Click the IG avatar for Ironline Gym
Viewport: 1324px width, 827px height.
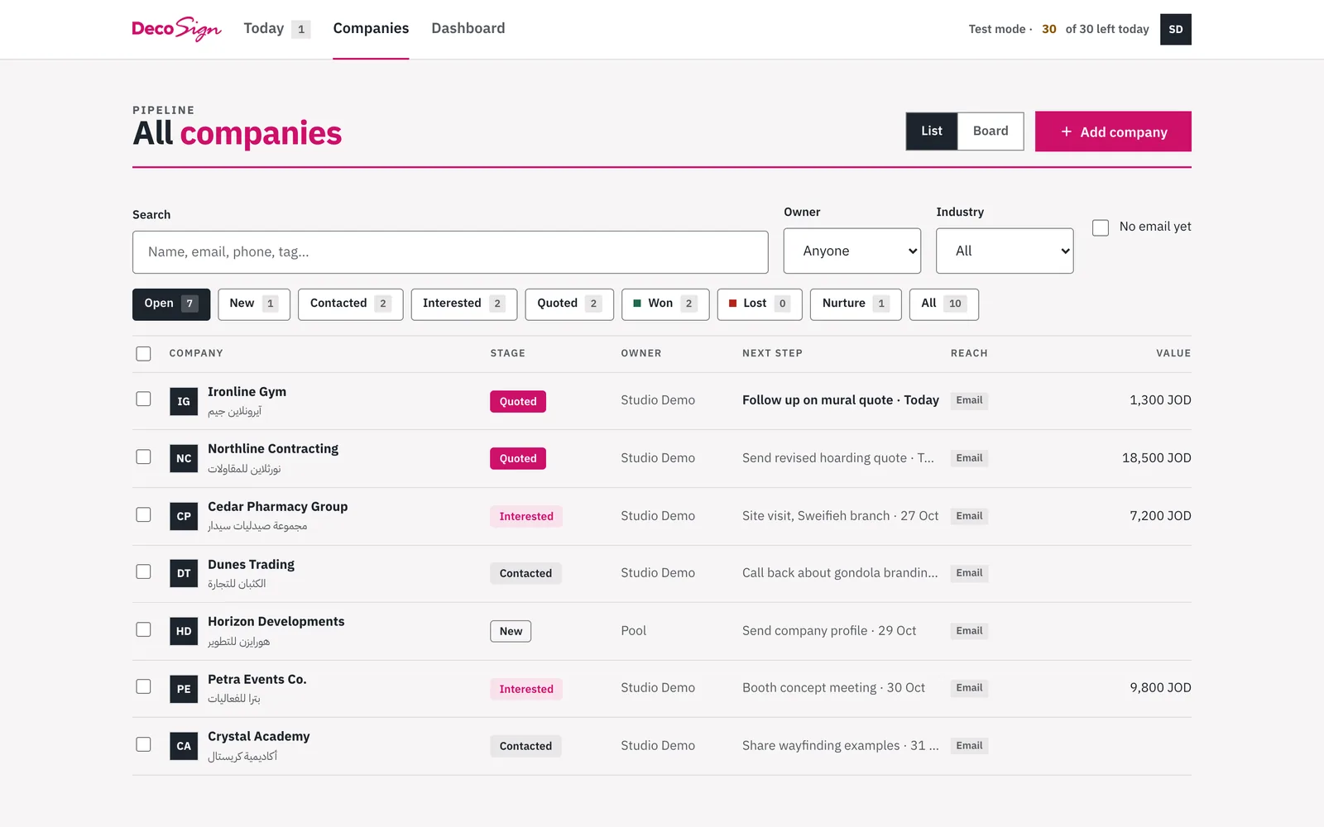tap(184, 401)
